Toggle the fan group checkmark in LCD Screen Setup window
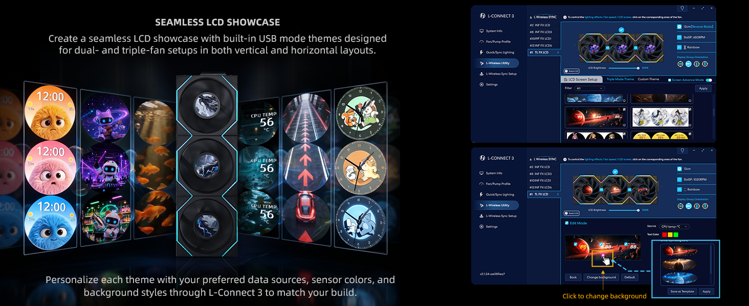 click(621, 30)
